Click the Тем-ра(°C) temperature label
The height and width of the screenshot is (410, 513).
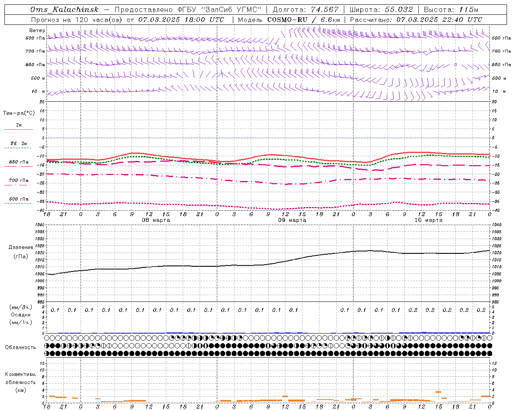coord(19,113)
